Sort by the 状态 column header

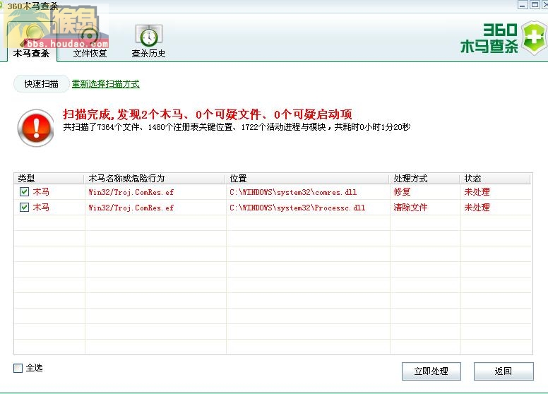pyautogui.click(x=496, y=179)
